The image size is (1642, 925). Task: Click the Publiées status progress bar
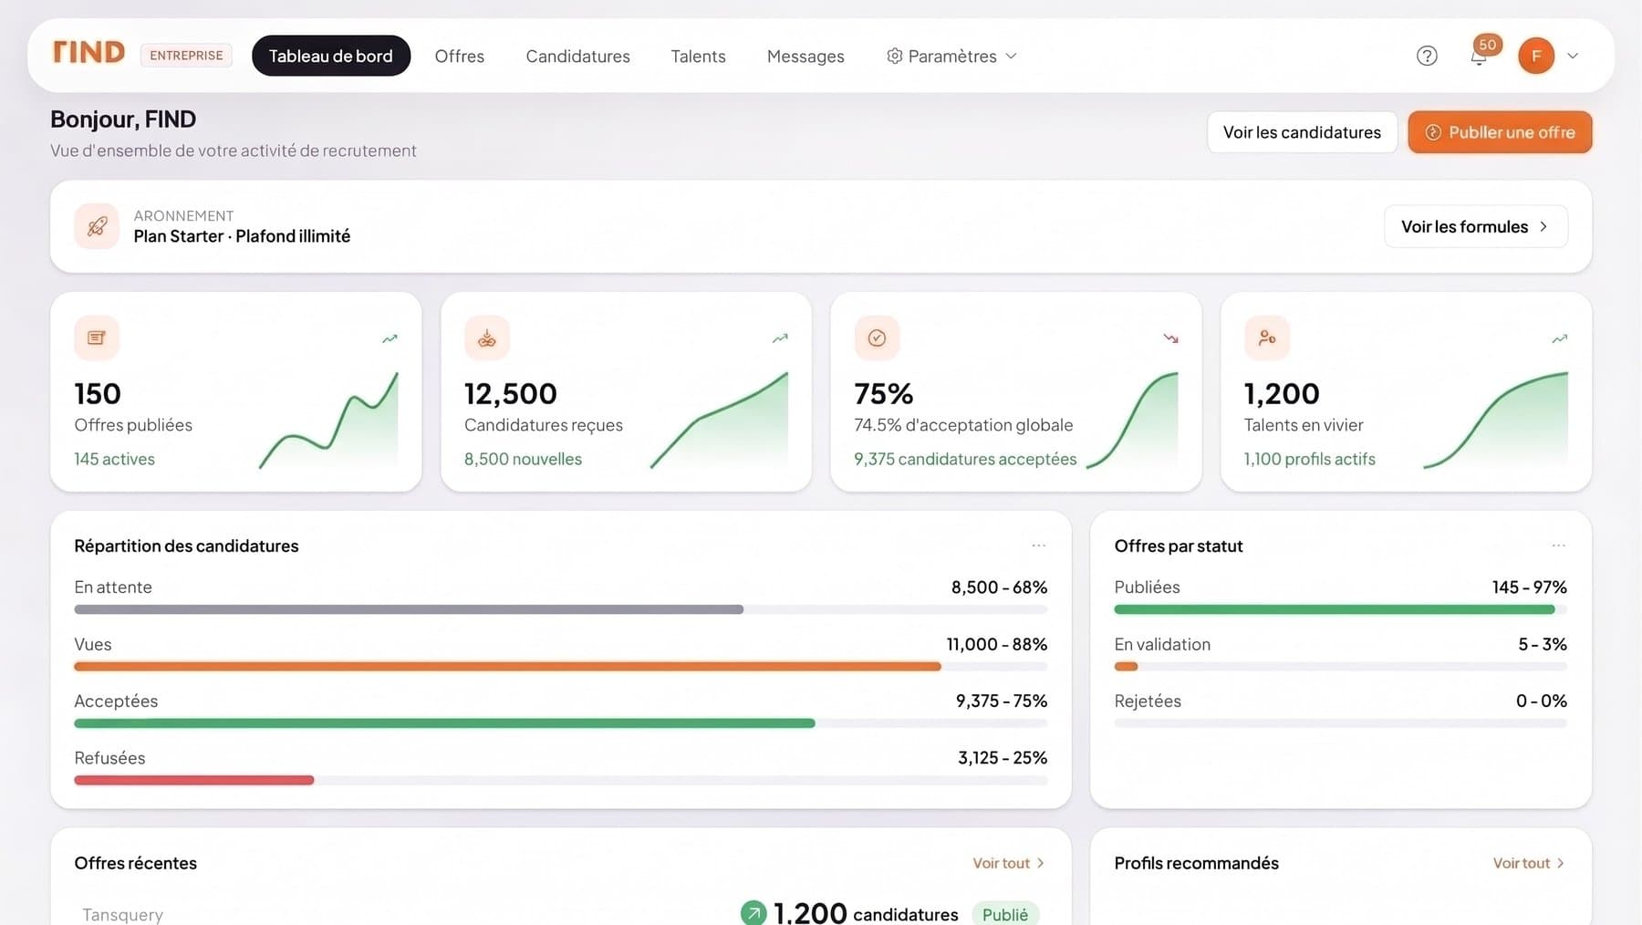pos(1340,609)
